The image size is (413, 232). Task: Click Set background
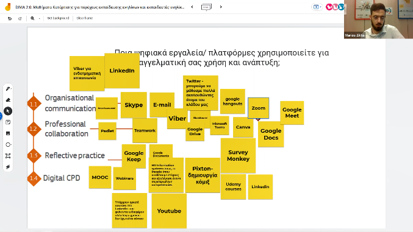pos(58,18)
